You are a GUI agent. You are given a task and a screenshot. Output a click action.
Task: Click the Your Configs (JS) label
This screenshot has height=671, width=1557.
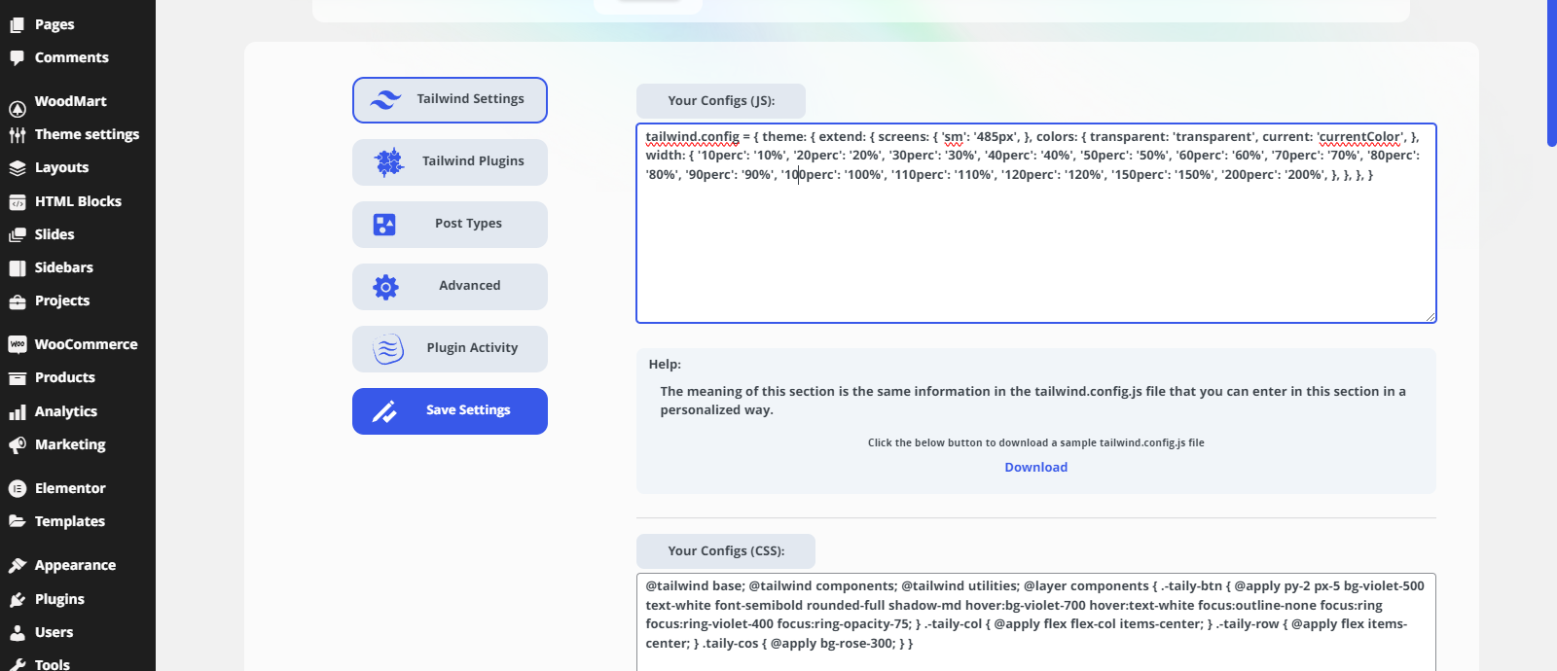721,101
